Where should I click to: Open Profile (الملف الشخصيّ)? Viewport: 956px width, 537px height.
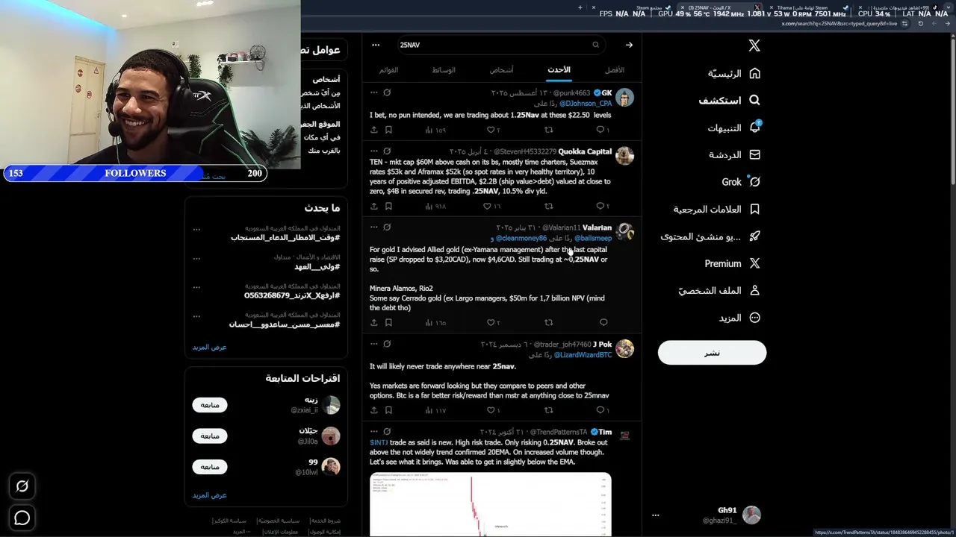(x=719, y=290)
